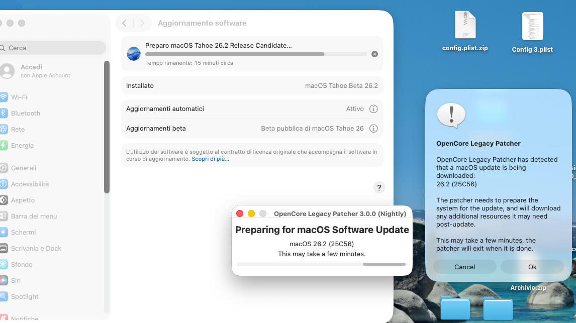
Task: Click the OpenCore Legacy Patcher alert heading
Action: [478, 144]
